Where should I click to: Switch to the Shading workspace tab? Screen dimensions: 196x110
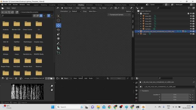tap(81, 5)
